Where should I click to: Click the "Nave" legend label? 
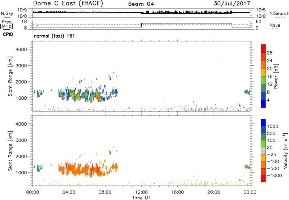pyautogui.click(x=275, y=25)
